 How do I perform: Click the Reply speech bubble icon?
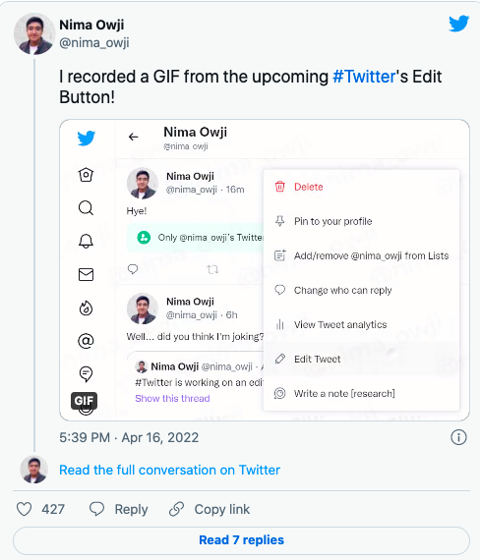click(96, 509)
